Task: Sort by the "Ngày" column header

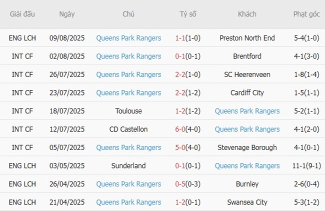Action: point(67,14)
